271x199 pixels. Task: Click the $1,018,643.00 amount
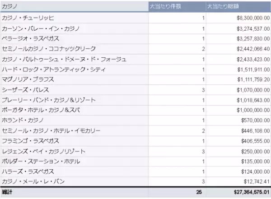tap(253, 100)
